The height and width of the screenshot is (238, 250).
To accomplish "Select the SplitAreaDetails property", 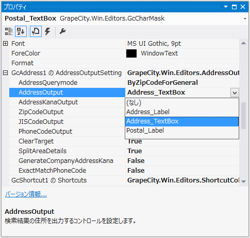I will pos(67,151).
